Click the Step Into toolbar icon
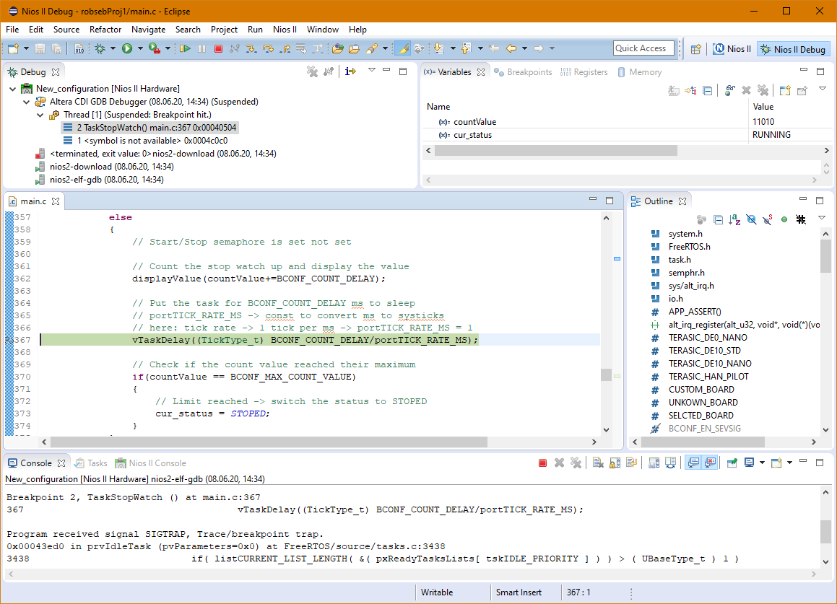This screenshot has width=837, height=604. [251, 49]
